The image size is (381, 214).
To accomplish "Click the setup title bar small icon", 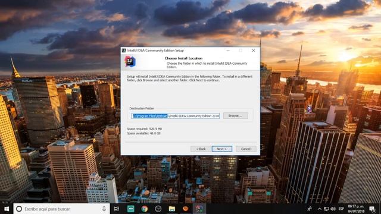I will (x=124, y=51).
